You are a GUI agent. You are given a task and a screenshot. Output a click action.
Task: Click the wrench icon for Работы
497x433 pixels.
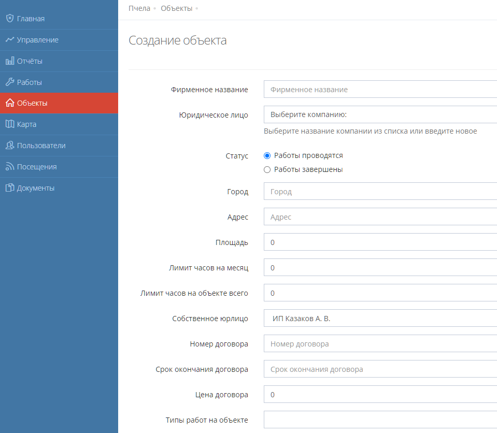coord(9,82)
